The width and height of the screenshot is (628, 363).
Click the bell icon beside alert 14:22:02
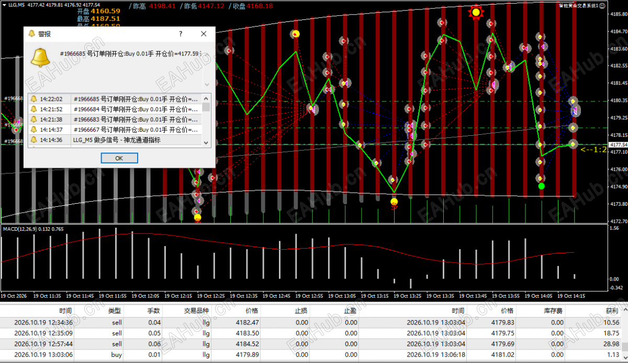(33, 99)
